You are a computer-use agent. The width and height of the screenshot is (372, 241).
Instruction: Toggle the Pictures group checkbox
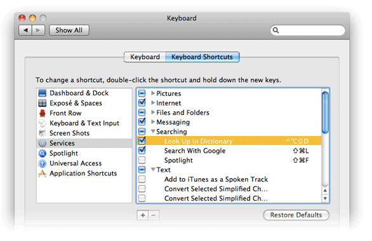tap(142, 93)
